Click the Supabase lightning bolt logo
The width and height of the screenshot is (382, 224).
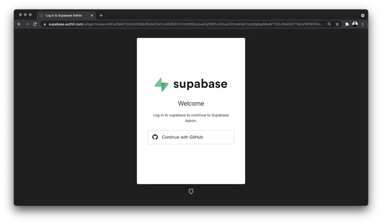(x=161, y=85)
